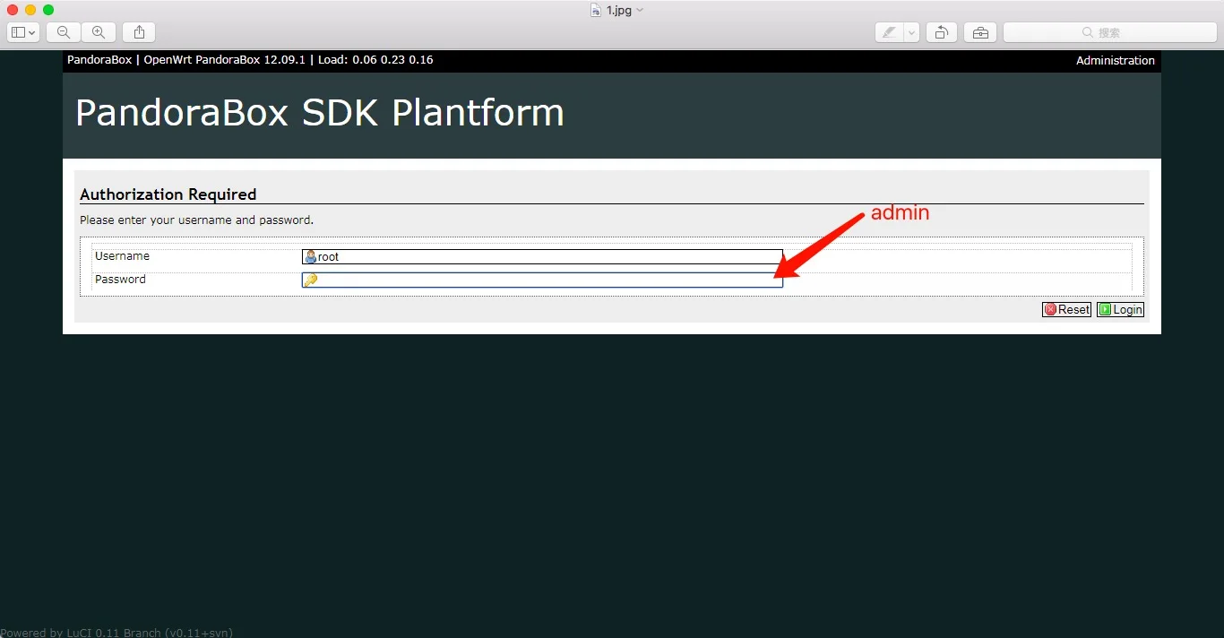Focus the Preview search field
The width and height of the screenshot is (1224, 638).
[1109, 32]
